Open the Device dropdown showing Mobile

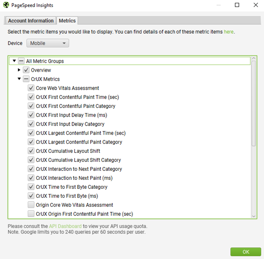[x=48, y=43]
